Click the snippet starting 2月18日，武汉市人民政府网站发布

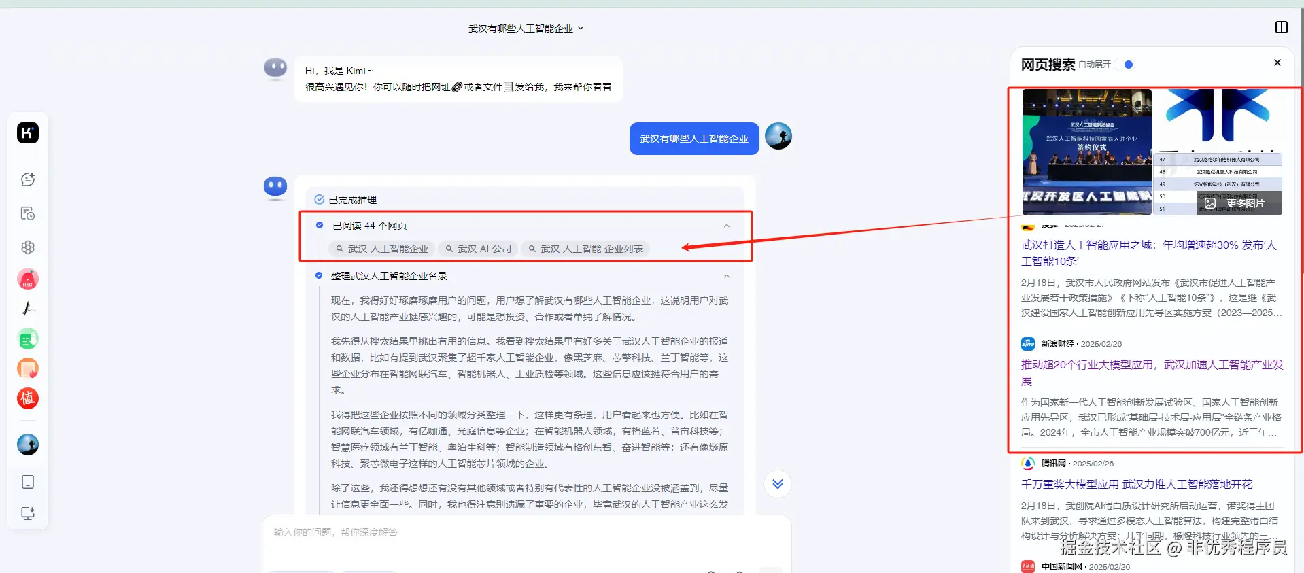click(1151, 298)
